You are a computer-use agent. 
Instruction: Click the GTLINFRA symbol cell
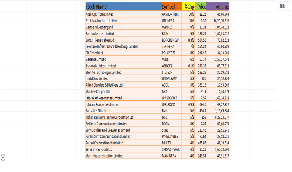tap(171, 21)
